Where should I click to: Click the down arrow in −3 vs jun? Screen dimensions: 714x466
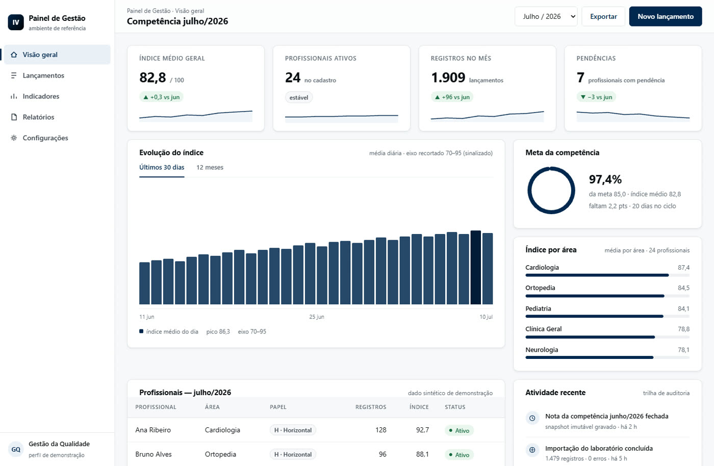(583, 97)
